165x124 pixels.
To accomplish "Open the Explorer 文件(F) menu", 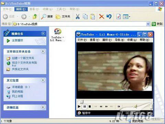I will click(x=7, y=9).
